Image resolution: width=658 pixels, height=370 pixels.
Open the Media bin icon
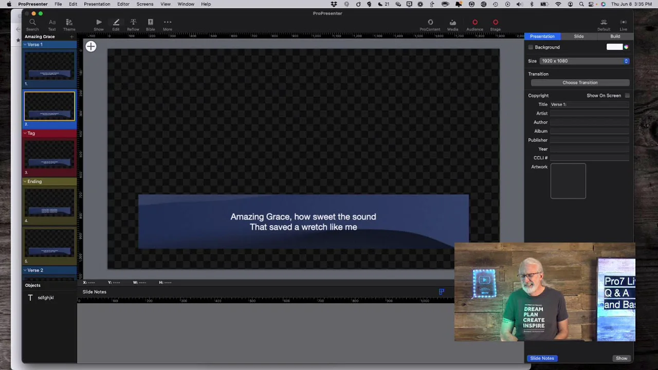452,24
